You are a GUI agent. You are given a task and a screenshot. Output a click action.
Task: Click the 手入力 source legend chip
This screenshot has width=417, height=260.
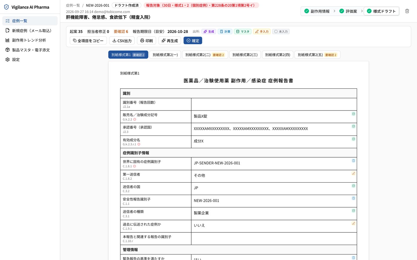click(262, 31)
